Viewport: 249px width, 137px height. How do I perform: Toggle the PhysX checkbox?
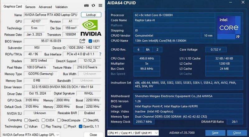[65, 126]
